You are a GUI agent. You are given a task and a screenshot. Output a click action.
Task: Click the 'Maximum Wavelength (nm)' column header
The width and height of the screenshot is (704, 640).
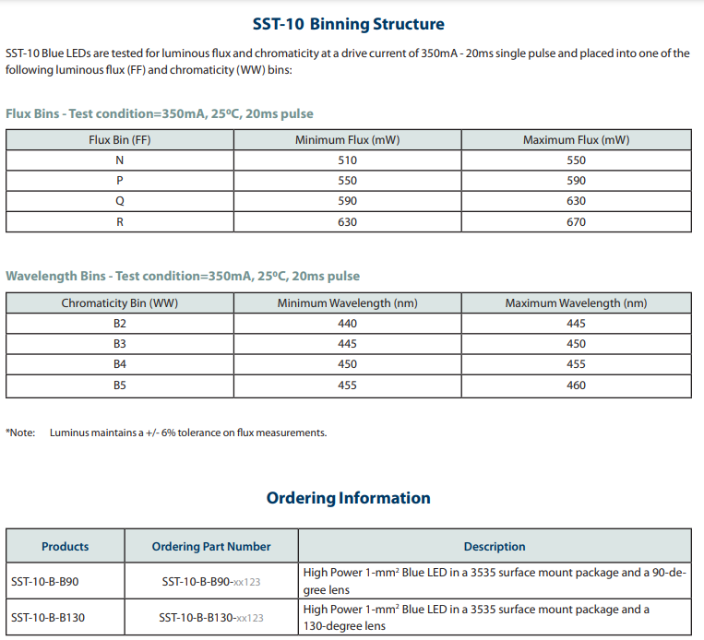[577, 303]
